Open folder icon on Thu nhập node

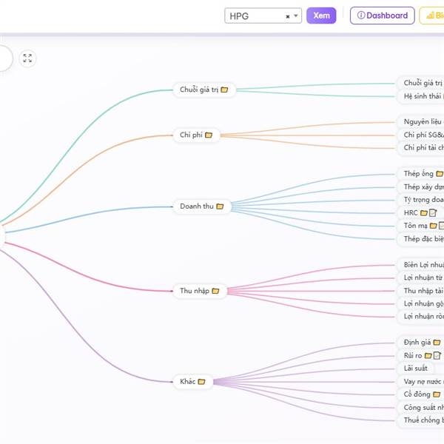coord(215,291)
